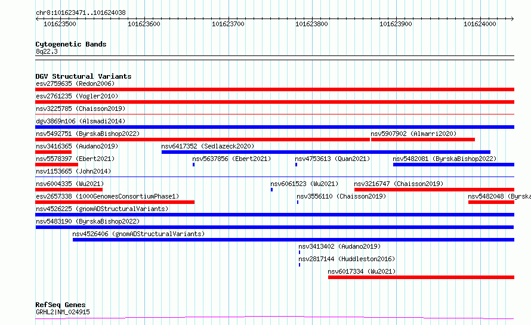The height and width of the screenshot is (325, 531).
Task: Click the nsv5907902 red variant bar
Action: [x=423, y=140]
